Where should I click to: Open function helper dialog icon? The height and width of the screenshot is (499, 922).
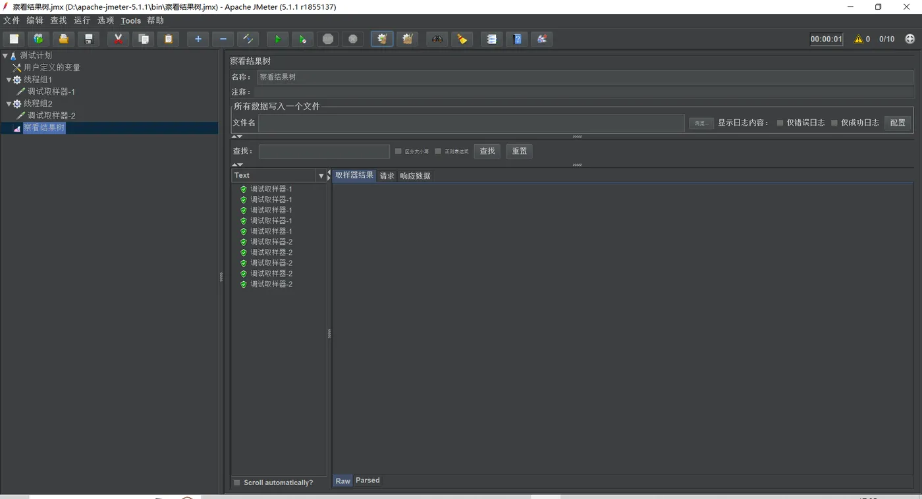coord(492,39)
